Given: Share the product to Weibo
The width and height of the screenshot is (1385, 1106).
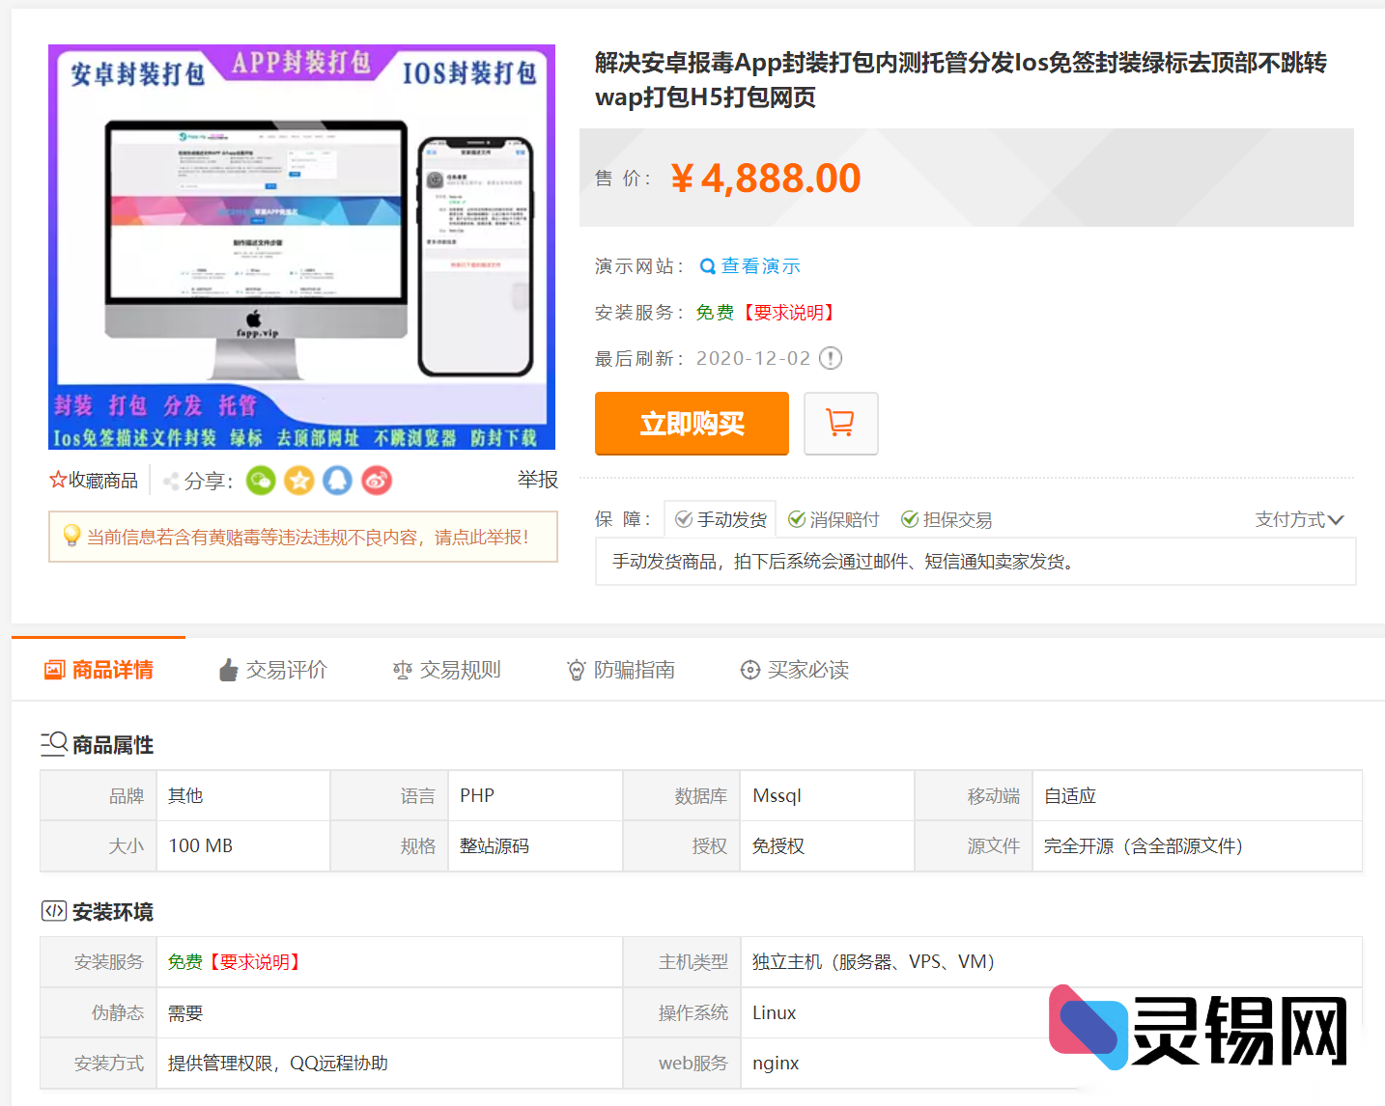Looking at the screenshot, I should 377,480.
